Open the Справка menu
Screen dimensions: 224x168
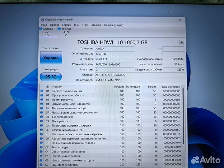pyautogui.click(x=96, y=25)
